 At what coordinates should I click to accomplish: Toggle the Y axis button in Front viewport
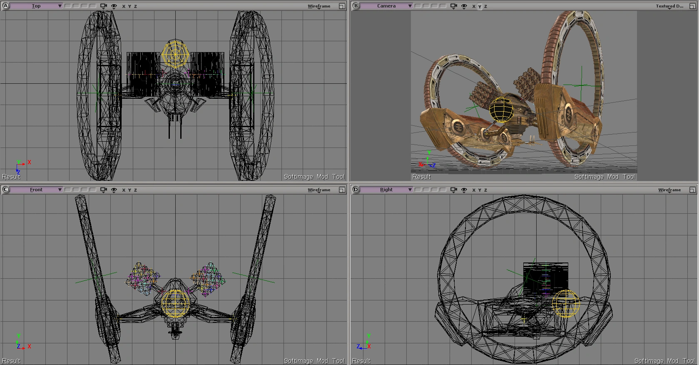tap(129, 190)
